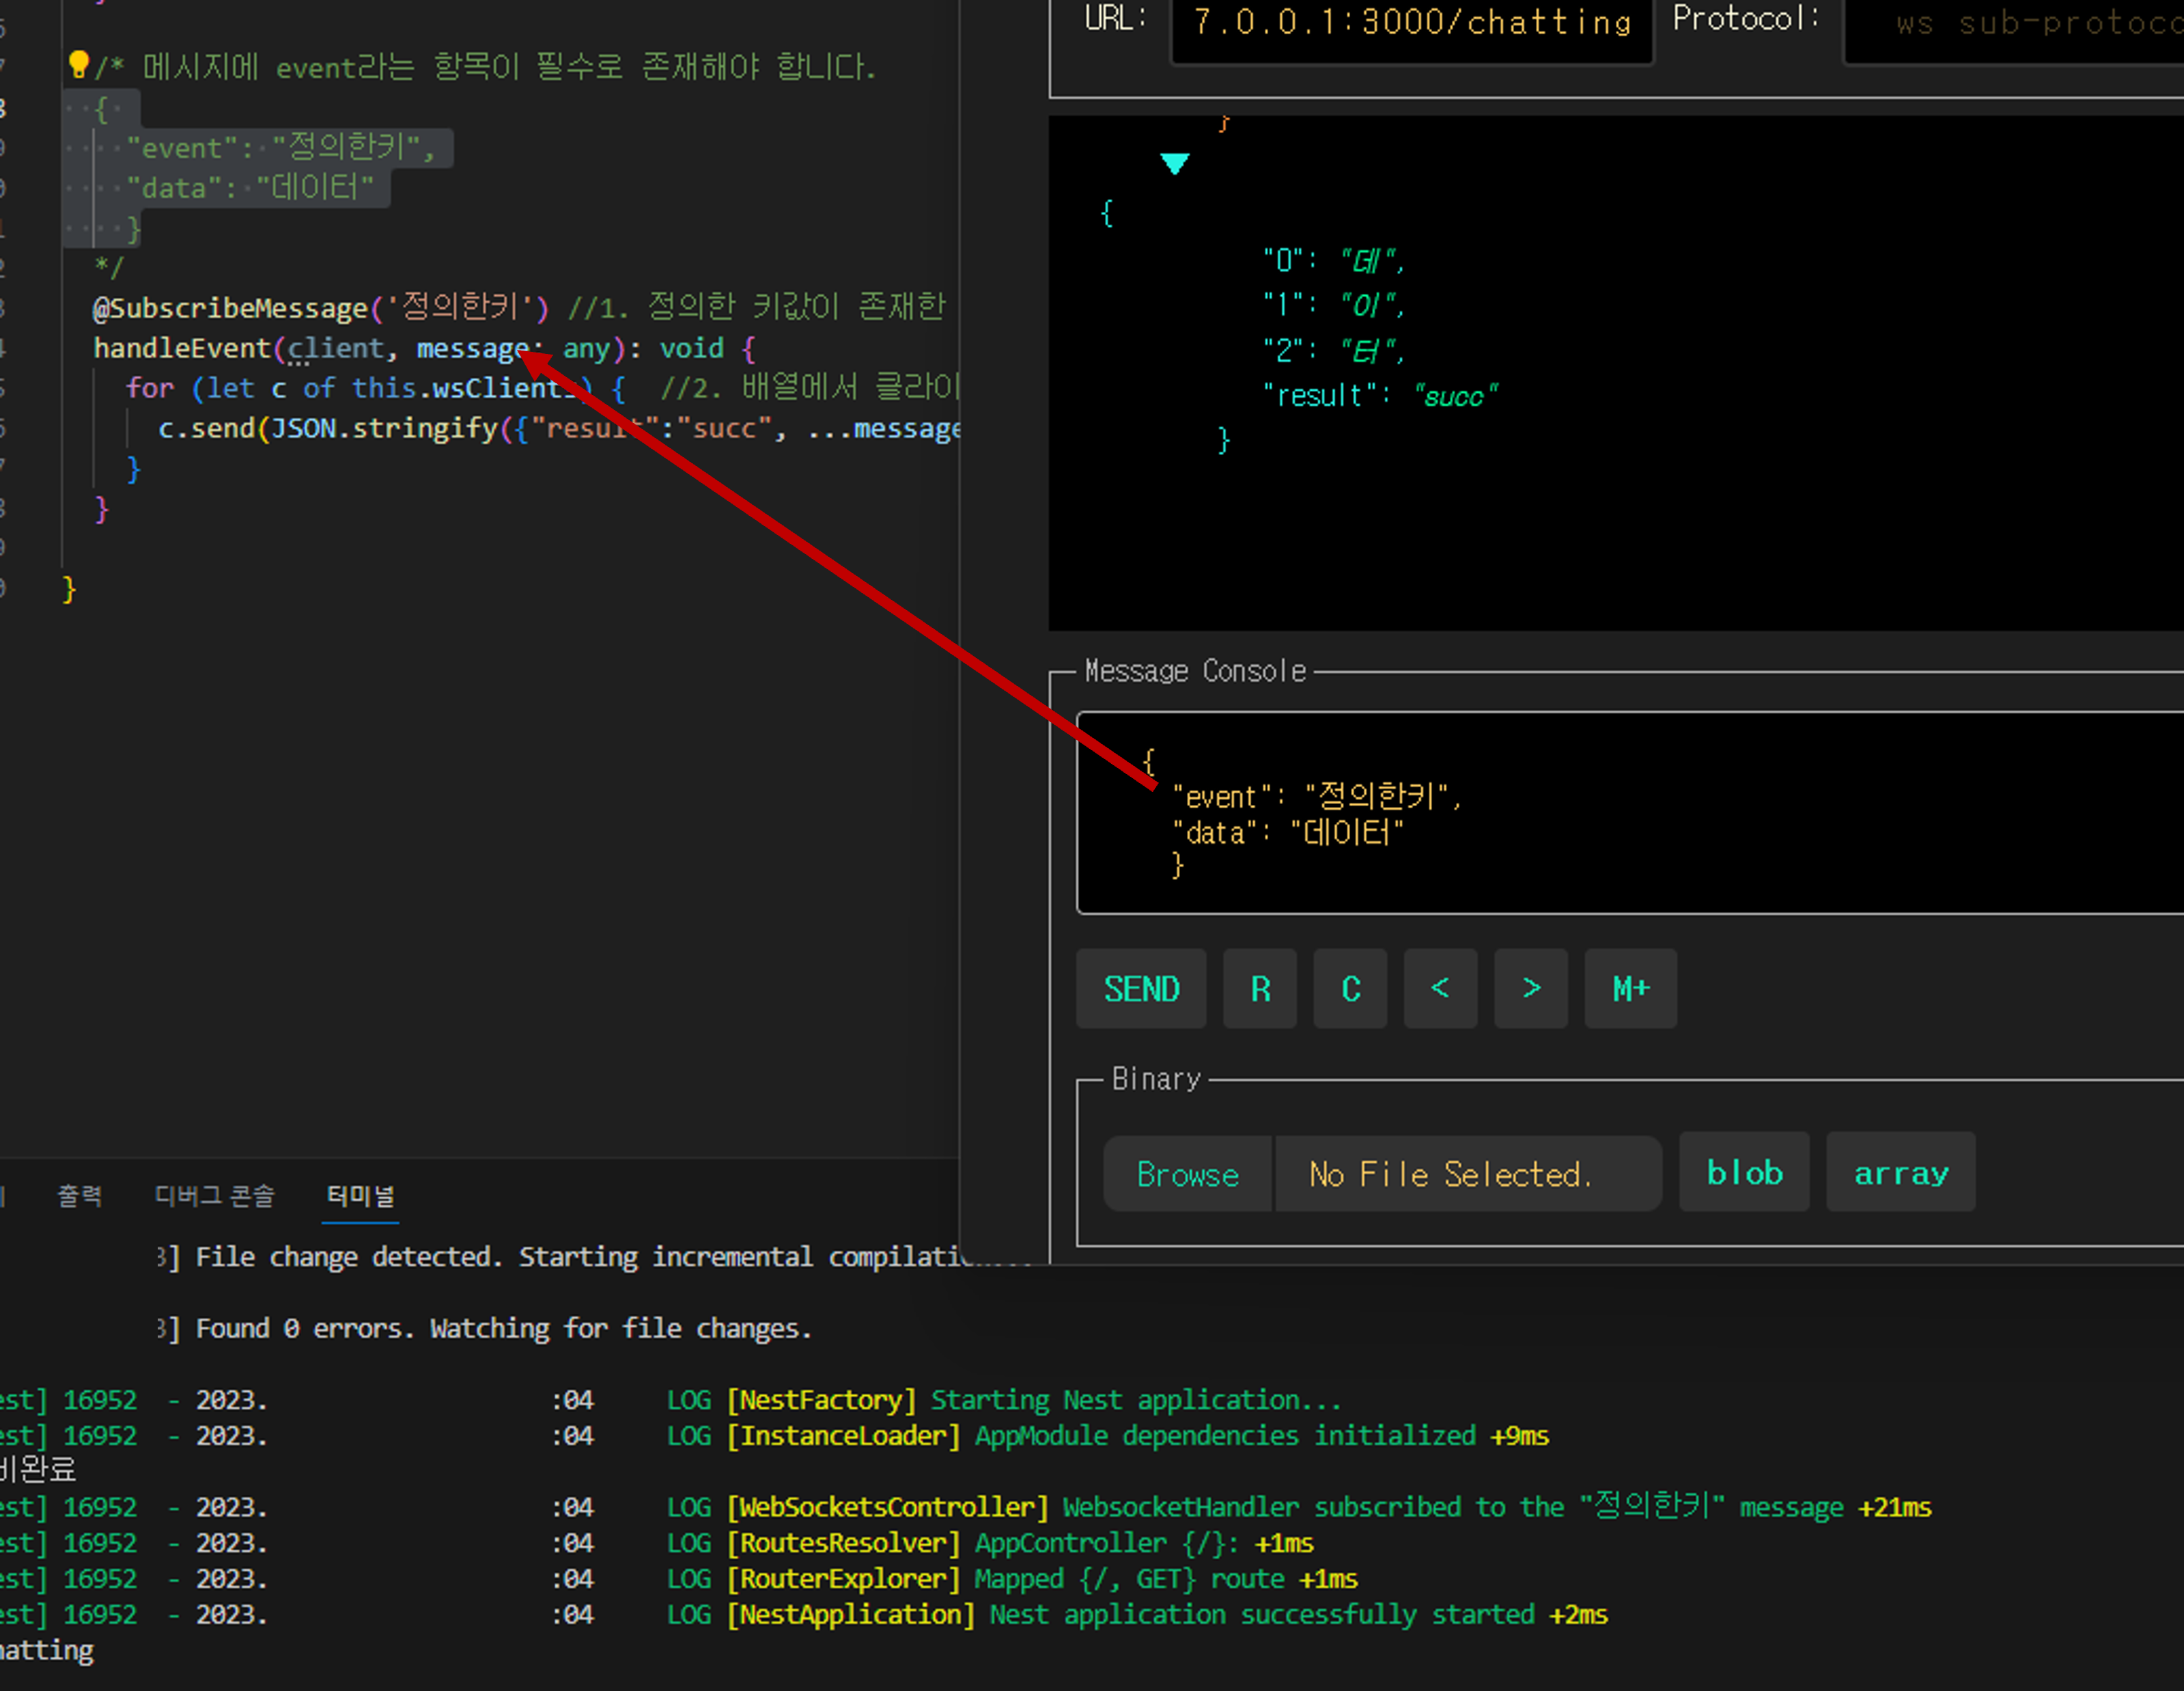This screenshot has height=1691, width=2184.
Task: Click the C clear button
Action: click(1350, 989)
